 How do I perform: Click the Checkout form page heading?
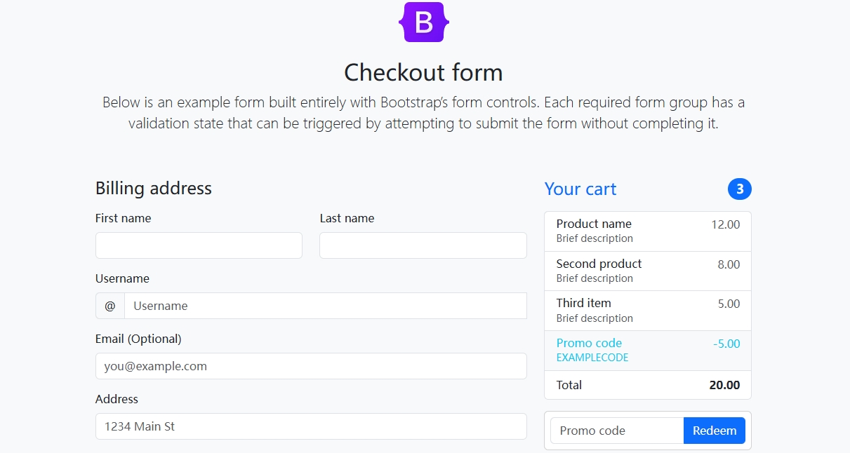coord(423,72)
